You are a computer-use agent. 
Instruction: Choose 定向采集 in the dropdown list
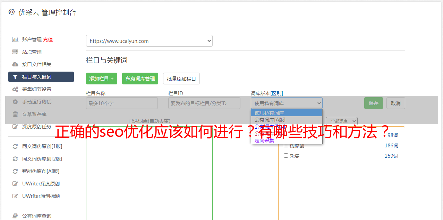pyautogui.click(x=287, y=140)
